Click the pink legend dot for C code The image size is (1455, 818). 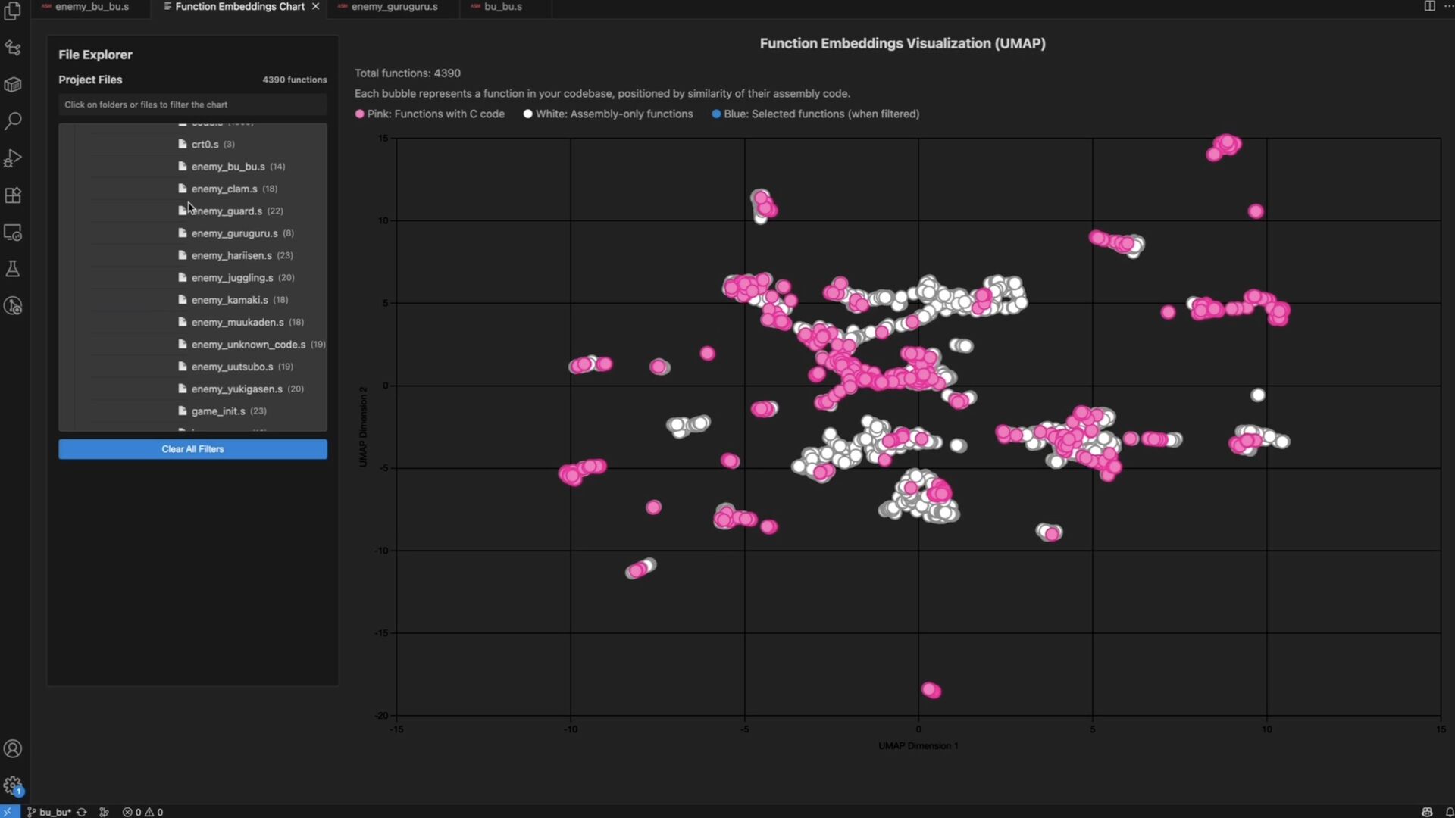tap(360, 114)
